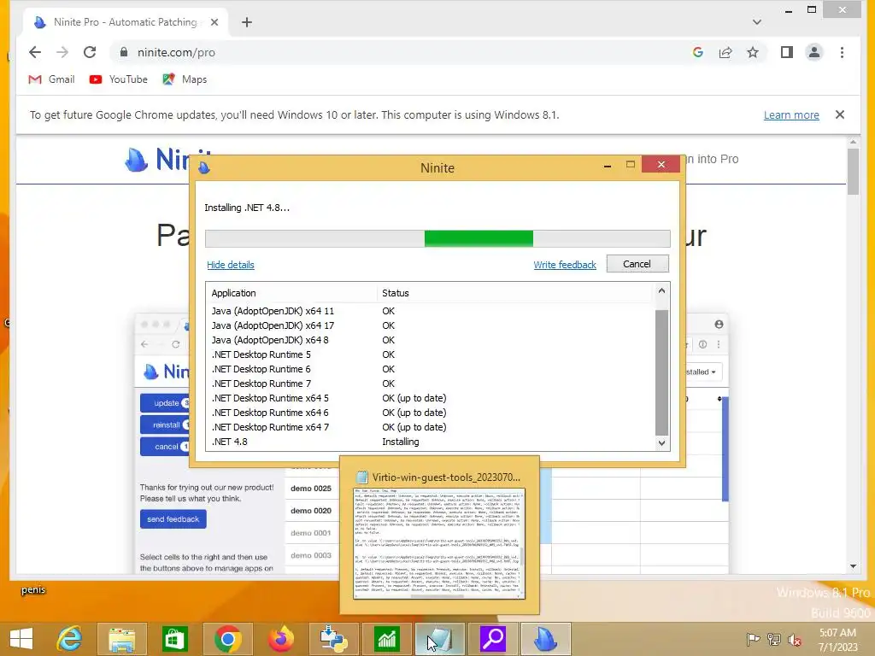
Task: Select Java (AdoptOpenJDK) x64 17 row
Action: click(x=430, y=325)
